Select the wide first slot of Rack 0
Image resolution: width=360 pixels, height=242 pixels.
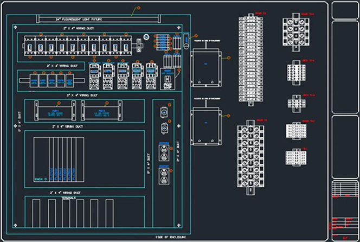point(41,160)
